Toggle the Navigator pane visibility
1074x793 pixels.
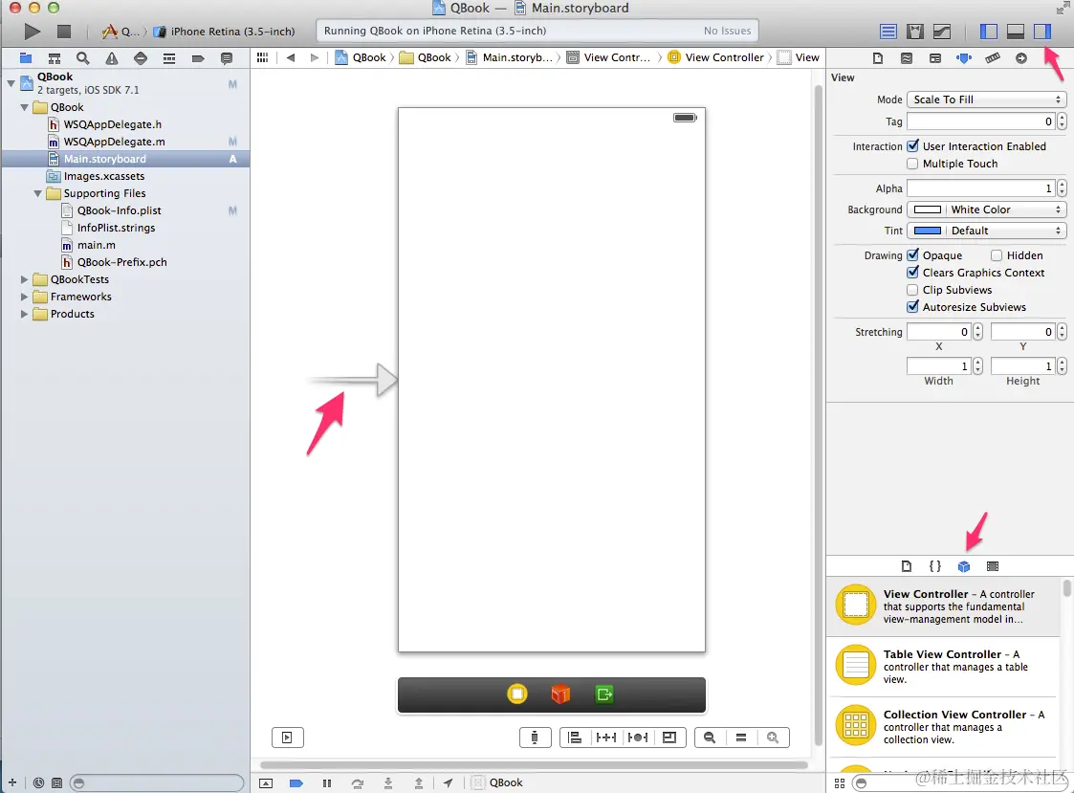coord(988,32)
